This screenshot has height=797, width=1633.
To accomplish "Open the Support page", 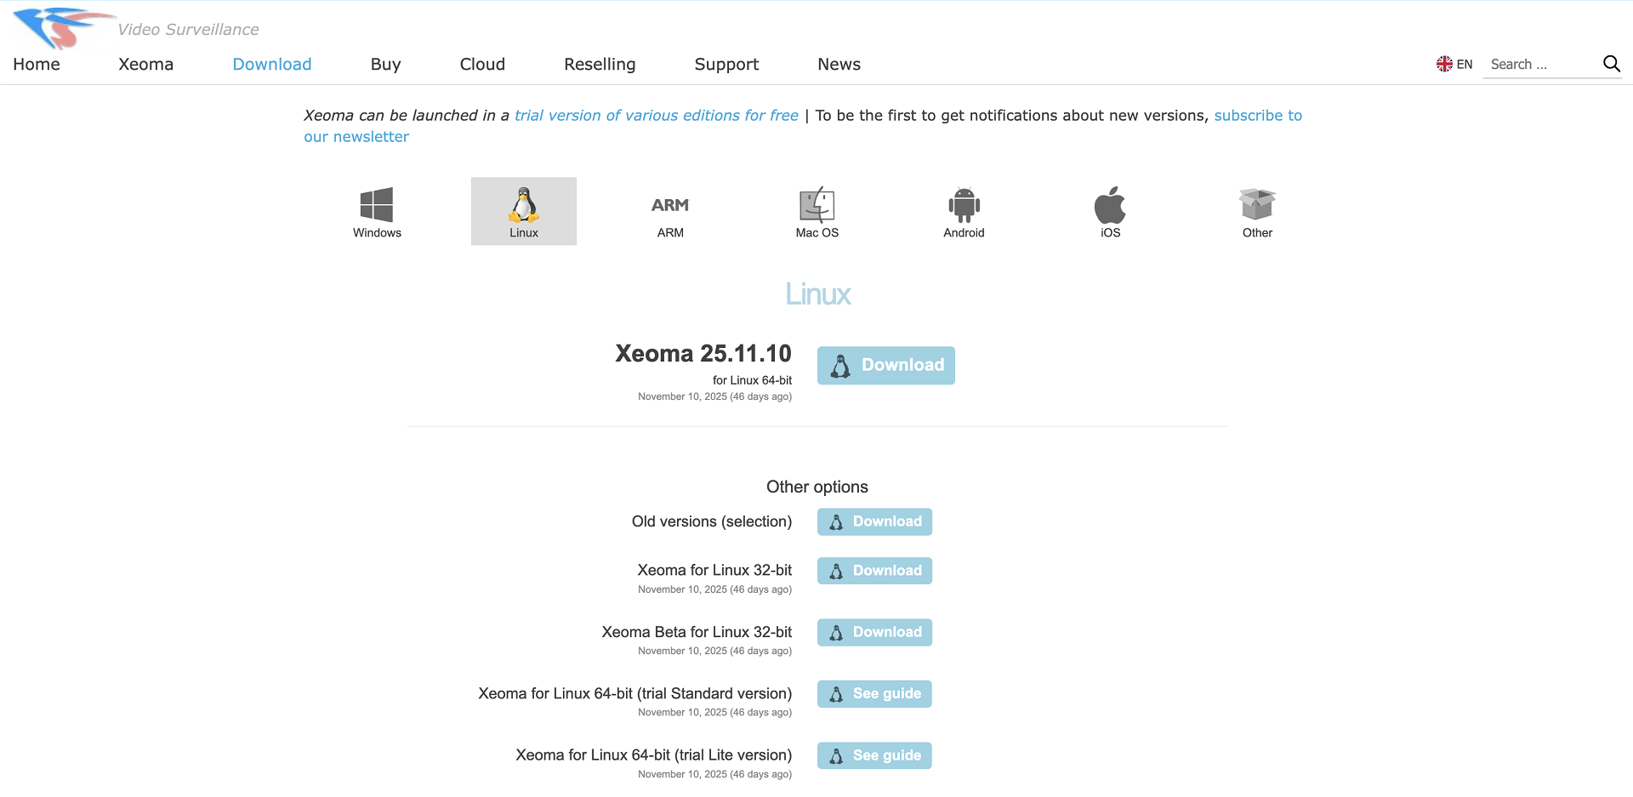I will (726, 64).
